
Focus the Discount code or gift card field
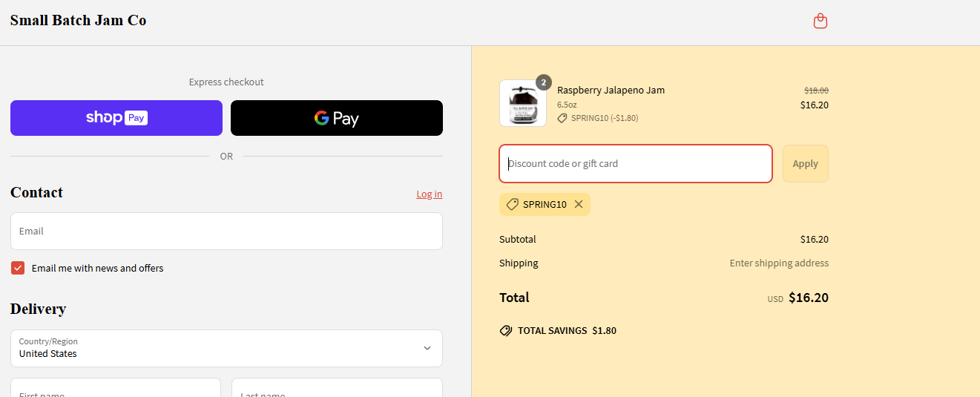pos(635,163)
